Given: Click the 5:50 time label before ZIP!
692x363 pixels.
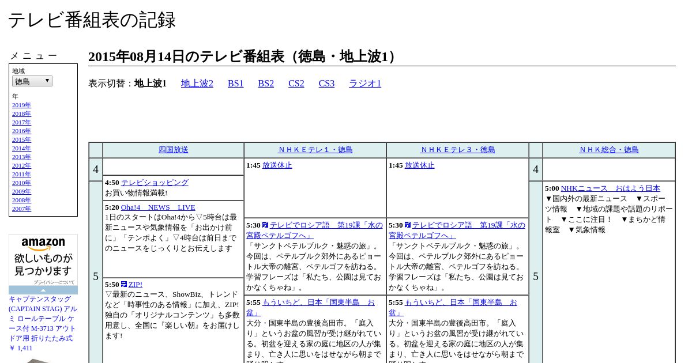Looking at the screenshot, I should (112, 285).
